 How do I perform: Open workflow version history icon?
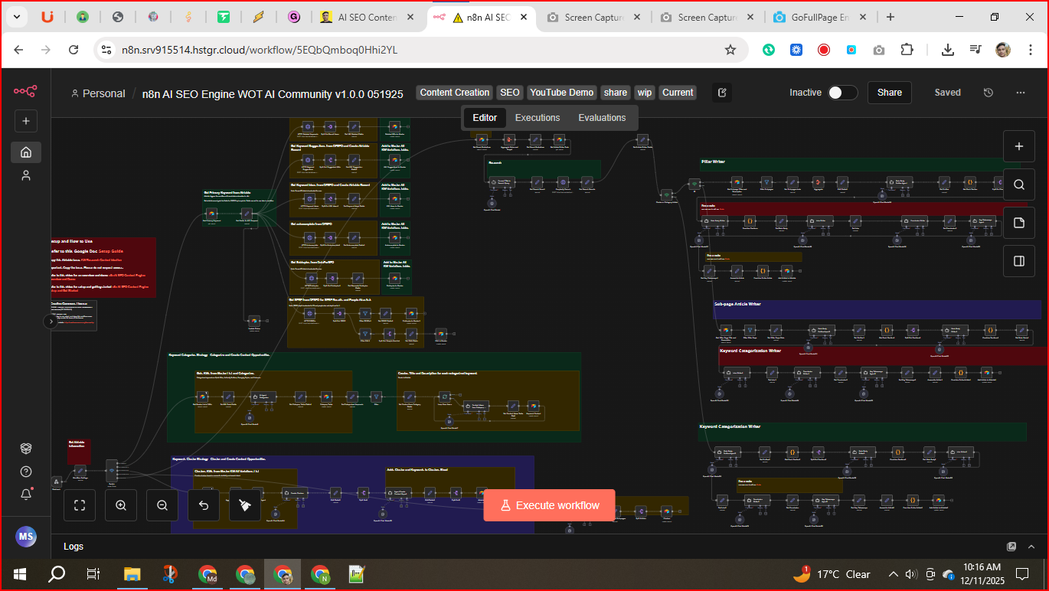click(989, 93)
